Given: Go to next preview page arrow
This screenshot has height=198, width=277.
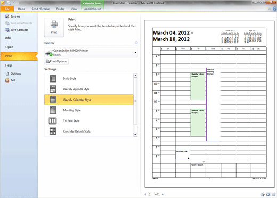Looking at the screenshot, I should [x=162, y=194].
